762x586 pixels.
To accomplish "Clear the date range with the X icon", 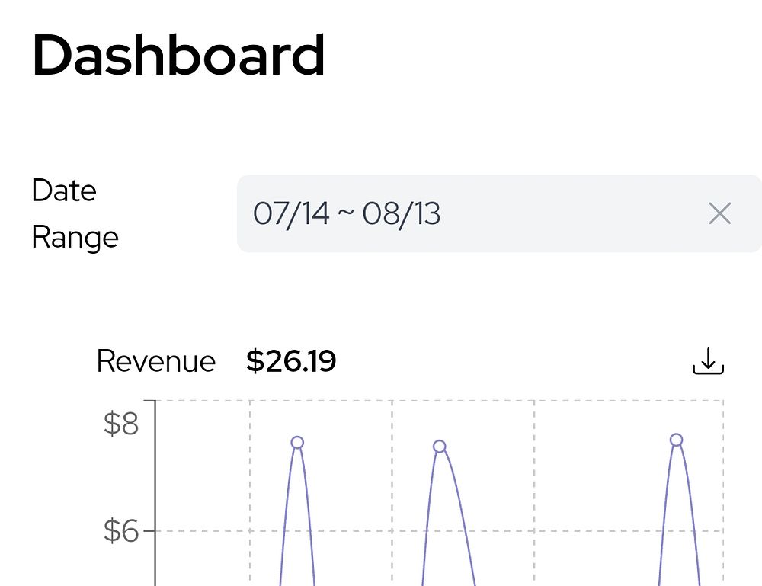I will [720, 214].
